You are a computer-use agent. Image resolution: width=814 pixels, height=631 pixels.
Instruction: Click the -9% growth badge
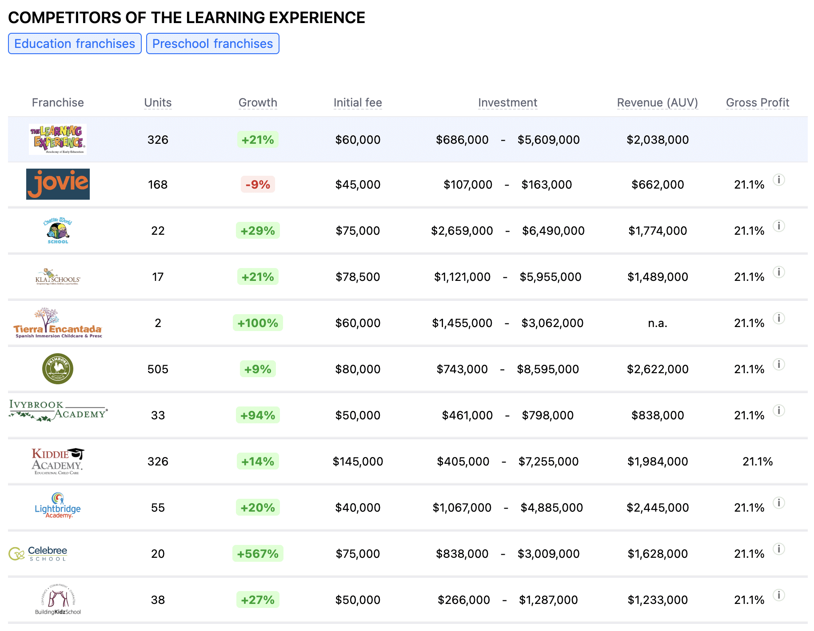258,184
